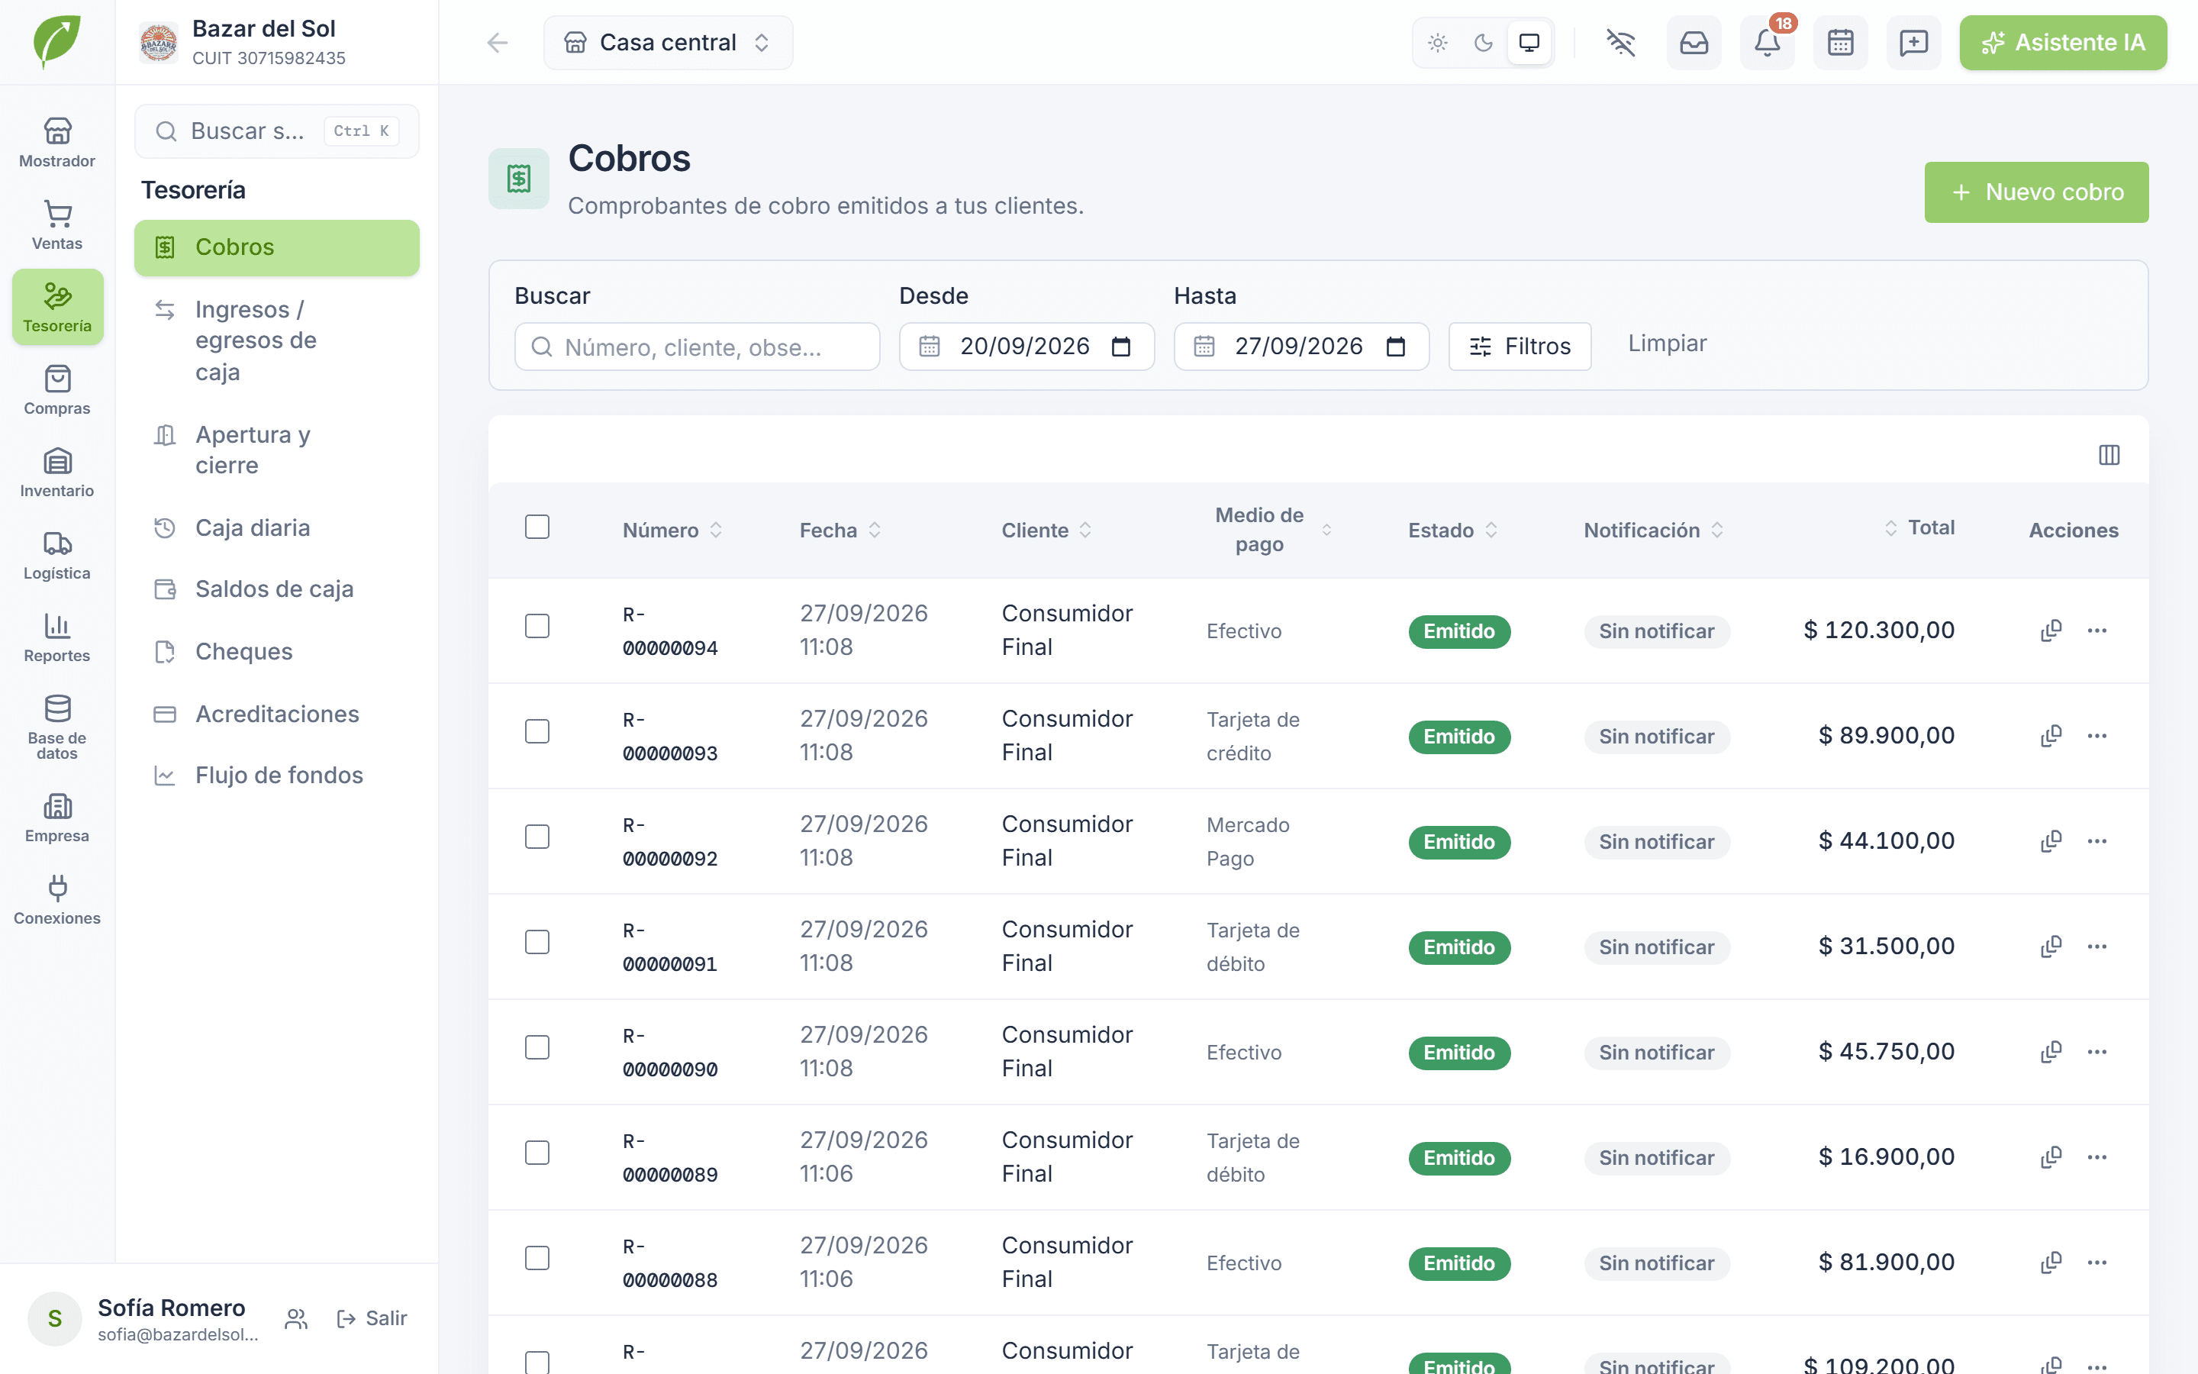Viewport: 2198px width, 1374px height.
Task: Open Caja diaria menu item
Action: (x=277, y=528)
